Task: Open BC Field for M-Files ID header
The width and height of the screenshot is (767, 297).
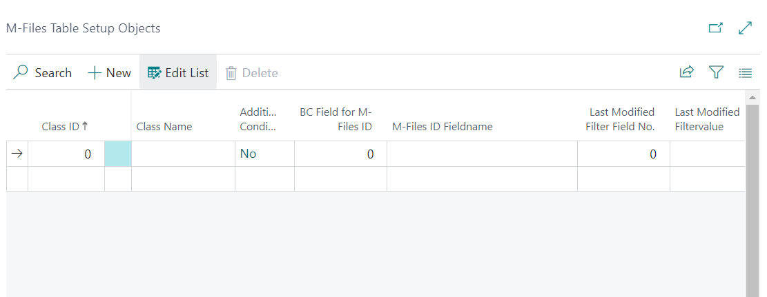Action: pyautogui.click(x=336, y=119)
